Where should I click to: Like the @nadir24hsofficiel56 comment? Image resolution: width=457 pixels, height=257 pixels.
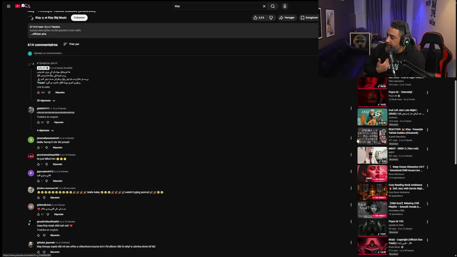39,235
